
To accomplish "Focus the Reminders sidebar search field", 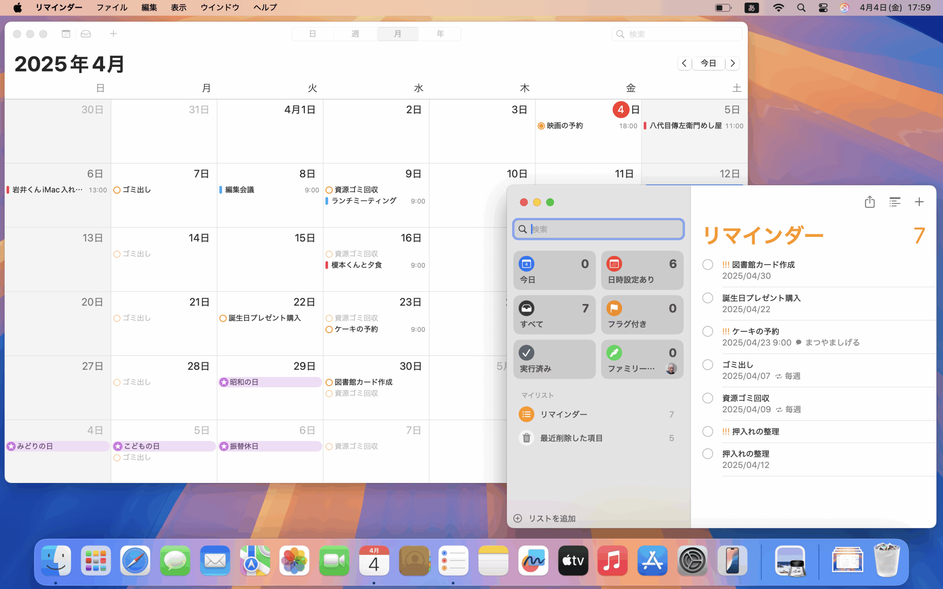I will coord(598,229).
